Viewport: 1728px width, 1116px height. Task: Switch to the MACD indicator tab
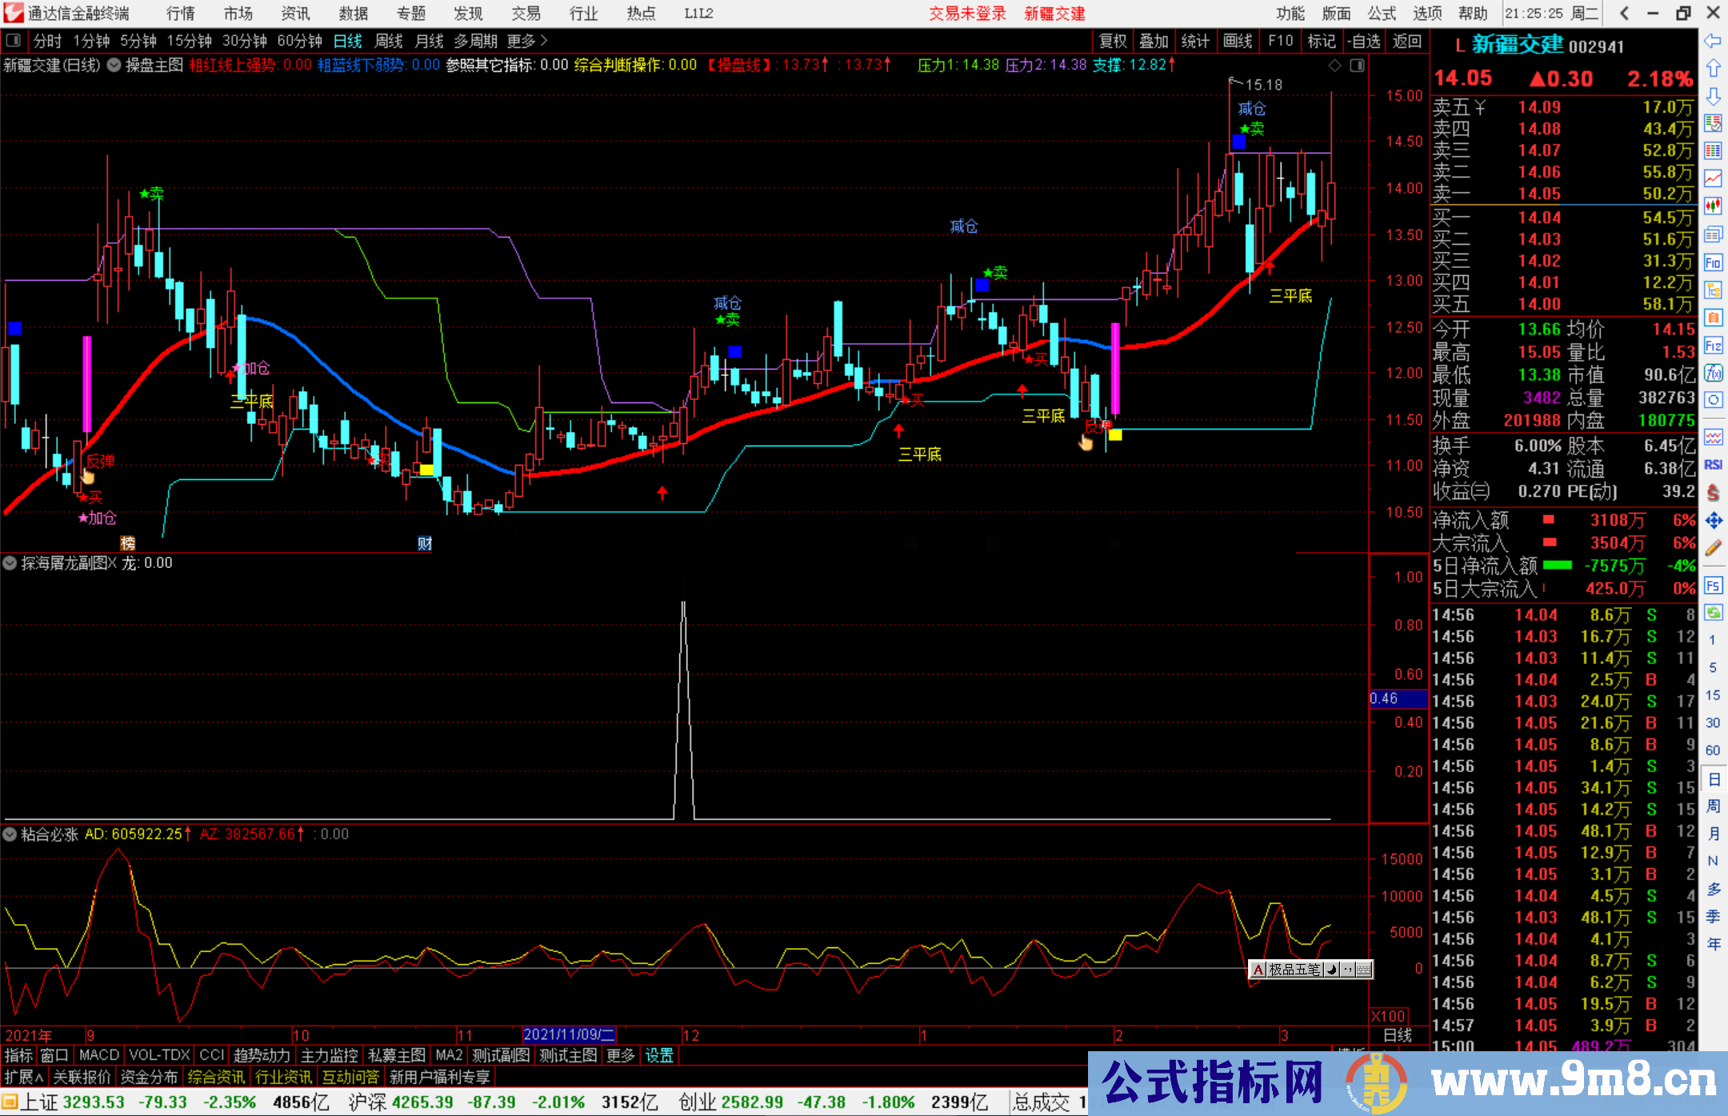click(99, 1055)
